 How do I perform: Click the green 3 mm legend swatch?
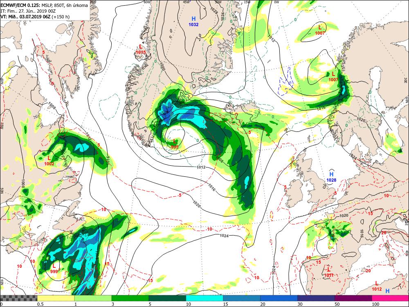[130, 298]
